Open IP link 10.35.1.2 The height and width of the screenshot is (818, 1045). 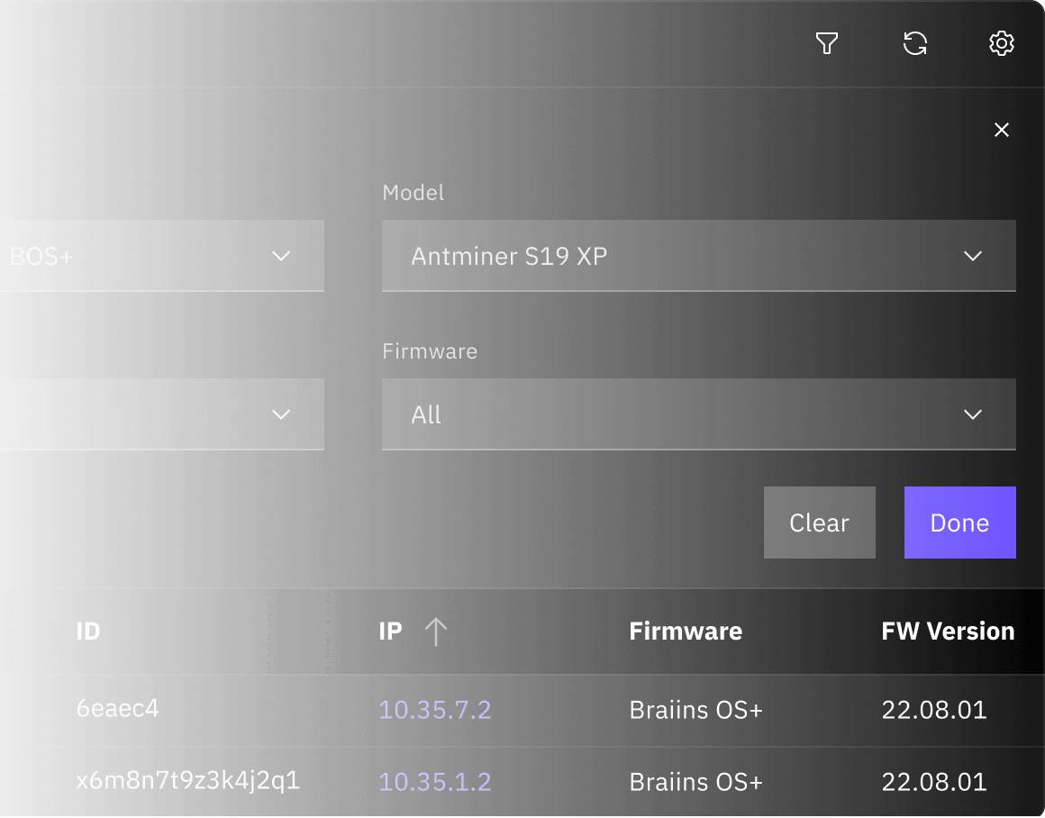point(435,781)
